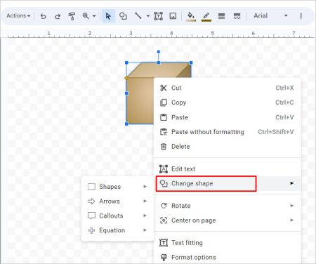
Task: Click the tan cube's front face
Action: (x=140, y=100)
